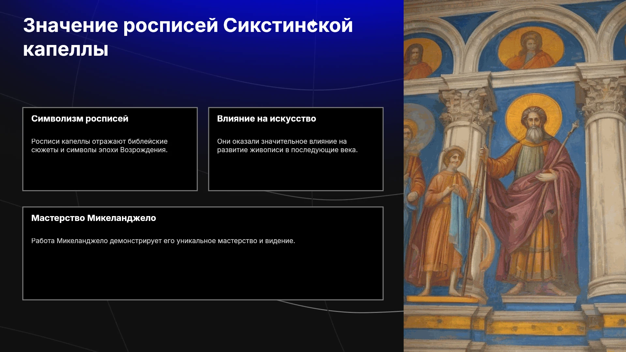Screen dimensions: 626x352
Task: Click the word 'капеллы' in the title's second line
Action: coord(66,50)
